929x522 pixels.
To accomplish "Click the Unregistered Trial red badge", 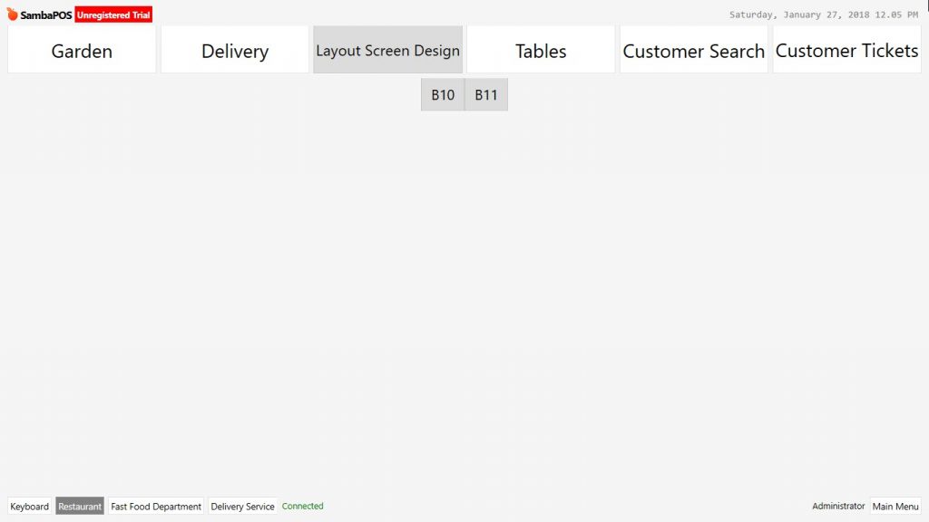I will pos(113,14).
